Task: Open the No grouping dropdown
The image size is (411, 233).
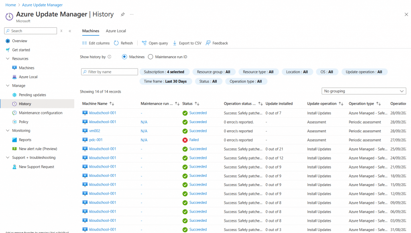Action: pos(364,91)
